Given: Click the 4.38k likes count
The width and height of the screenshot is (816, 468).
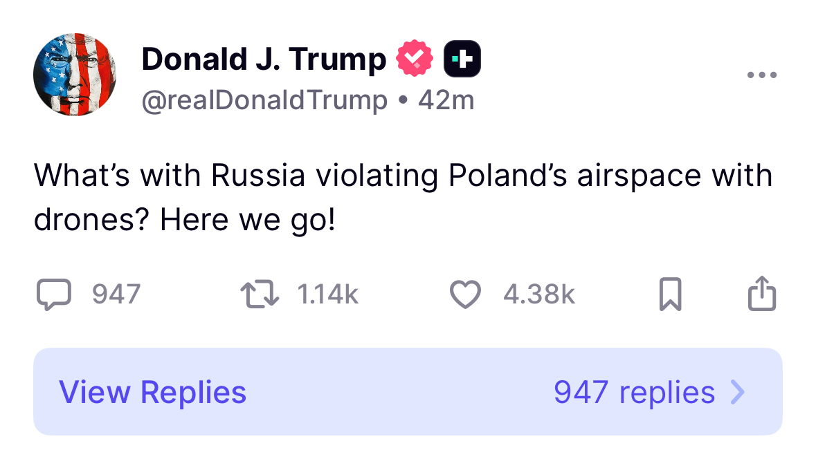Looking at the screenshot, I should click(539, 295).
